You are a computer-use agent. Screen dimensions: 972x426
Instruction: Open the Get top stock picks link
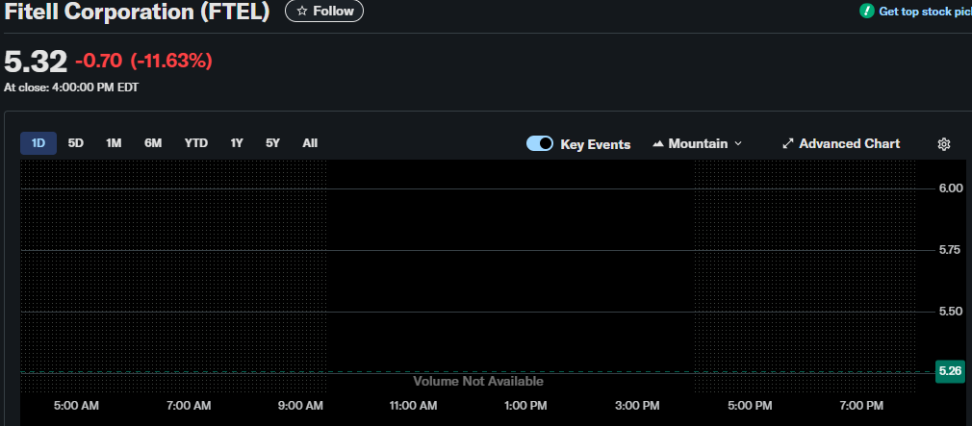coord(924,12)
